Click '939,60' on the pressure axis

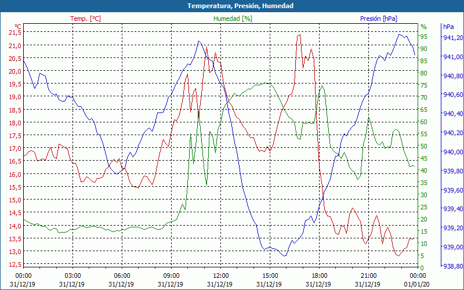point(452,190)
